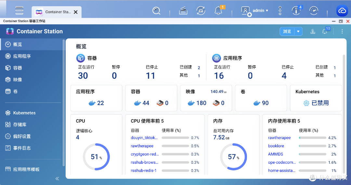The height and width of the screenshot is (185, 351).
Task: Open rsshub-brows... container link
Action: click(x=144, y=162)
